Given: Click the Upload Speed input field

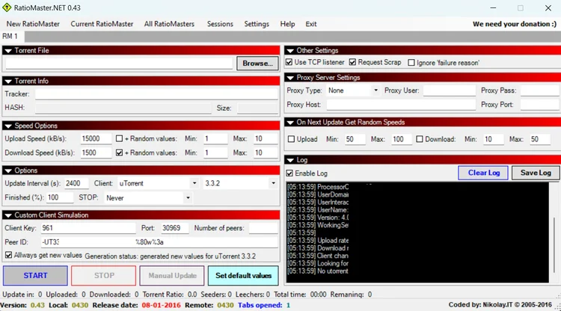Looking at the screenshot, I should click(x=96, y=139).
